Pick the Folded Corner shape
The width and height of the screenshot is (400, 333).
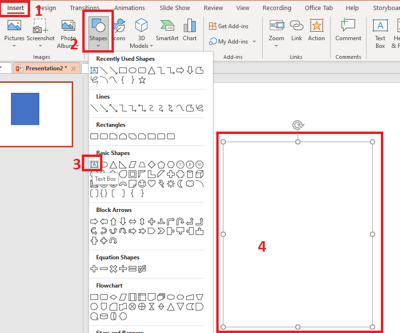[x=133, y=184]
